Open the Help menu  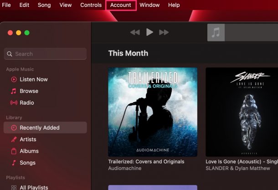click(174, 5)
